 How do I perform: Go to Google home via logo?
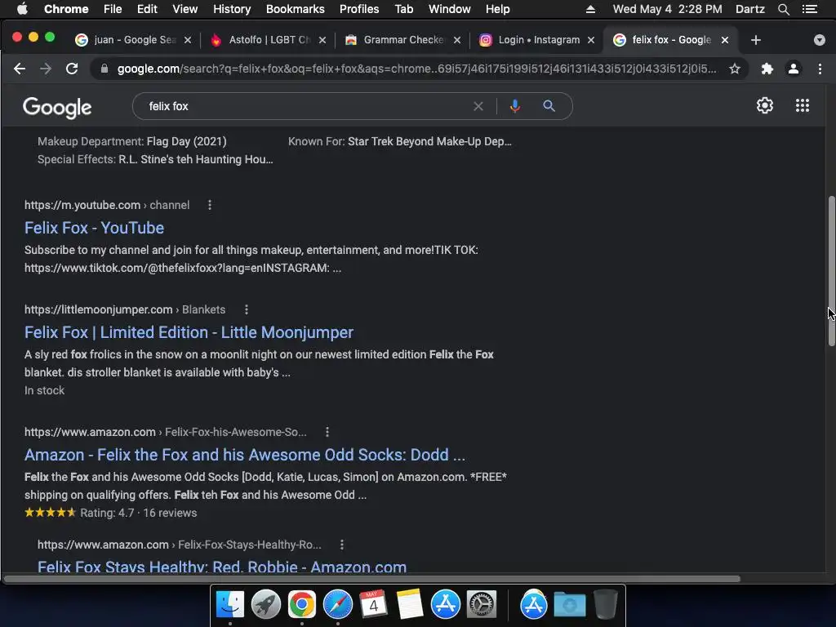[57, 107]
